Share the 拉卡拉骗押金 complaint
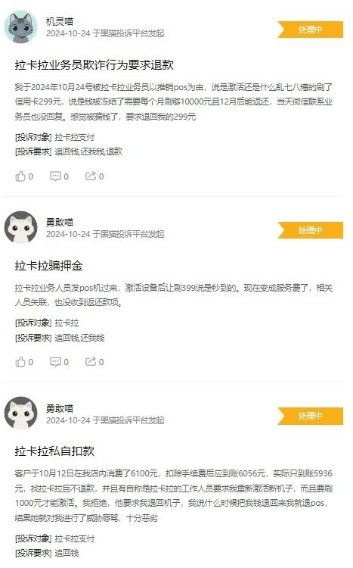The width and height of the screenshot is (353, 568). point(94,362)
